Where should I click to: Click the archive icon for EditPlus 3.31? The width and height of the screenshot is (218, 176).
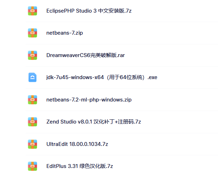tap(32, 166)
